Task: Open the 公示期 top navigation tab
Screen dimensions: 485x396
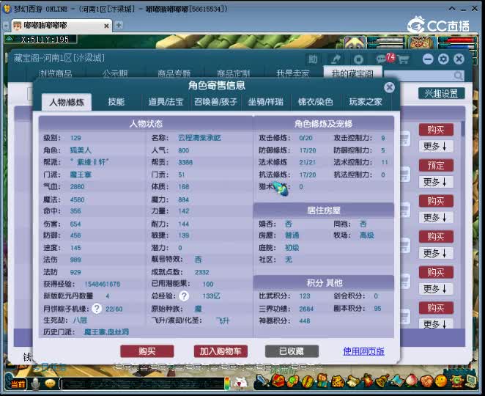Action: pyautogui.click(x=115, y=73)
